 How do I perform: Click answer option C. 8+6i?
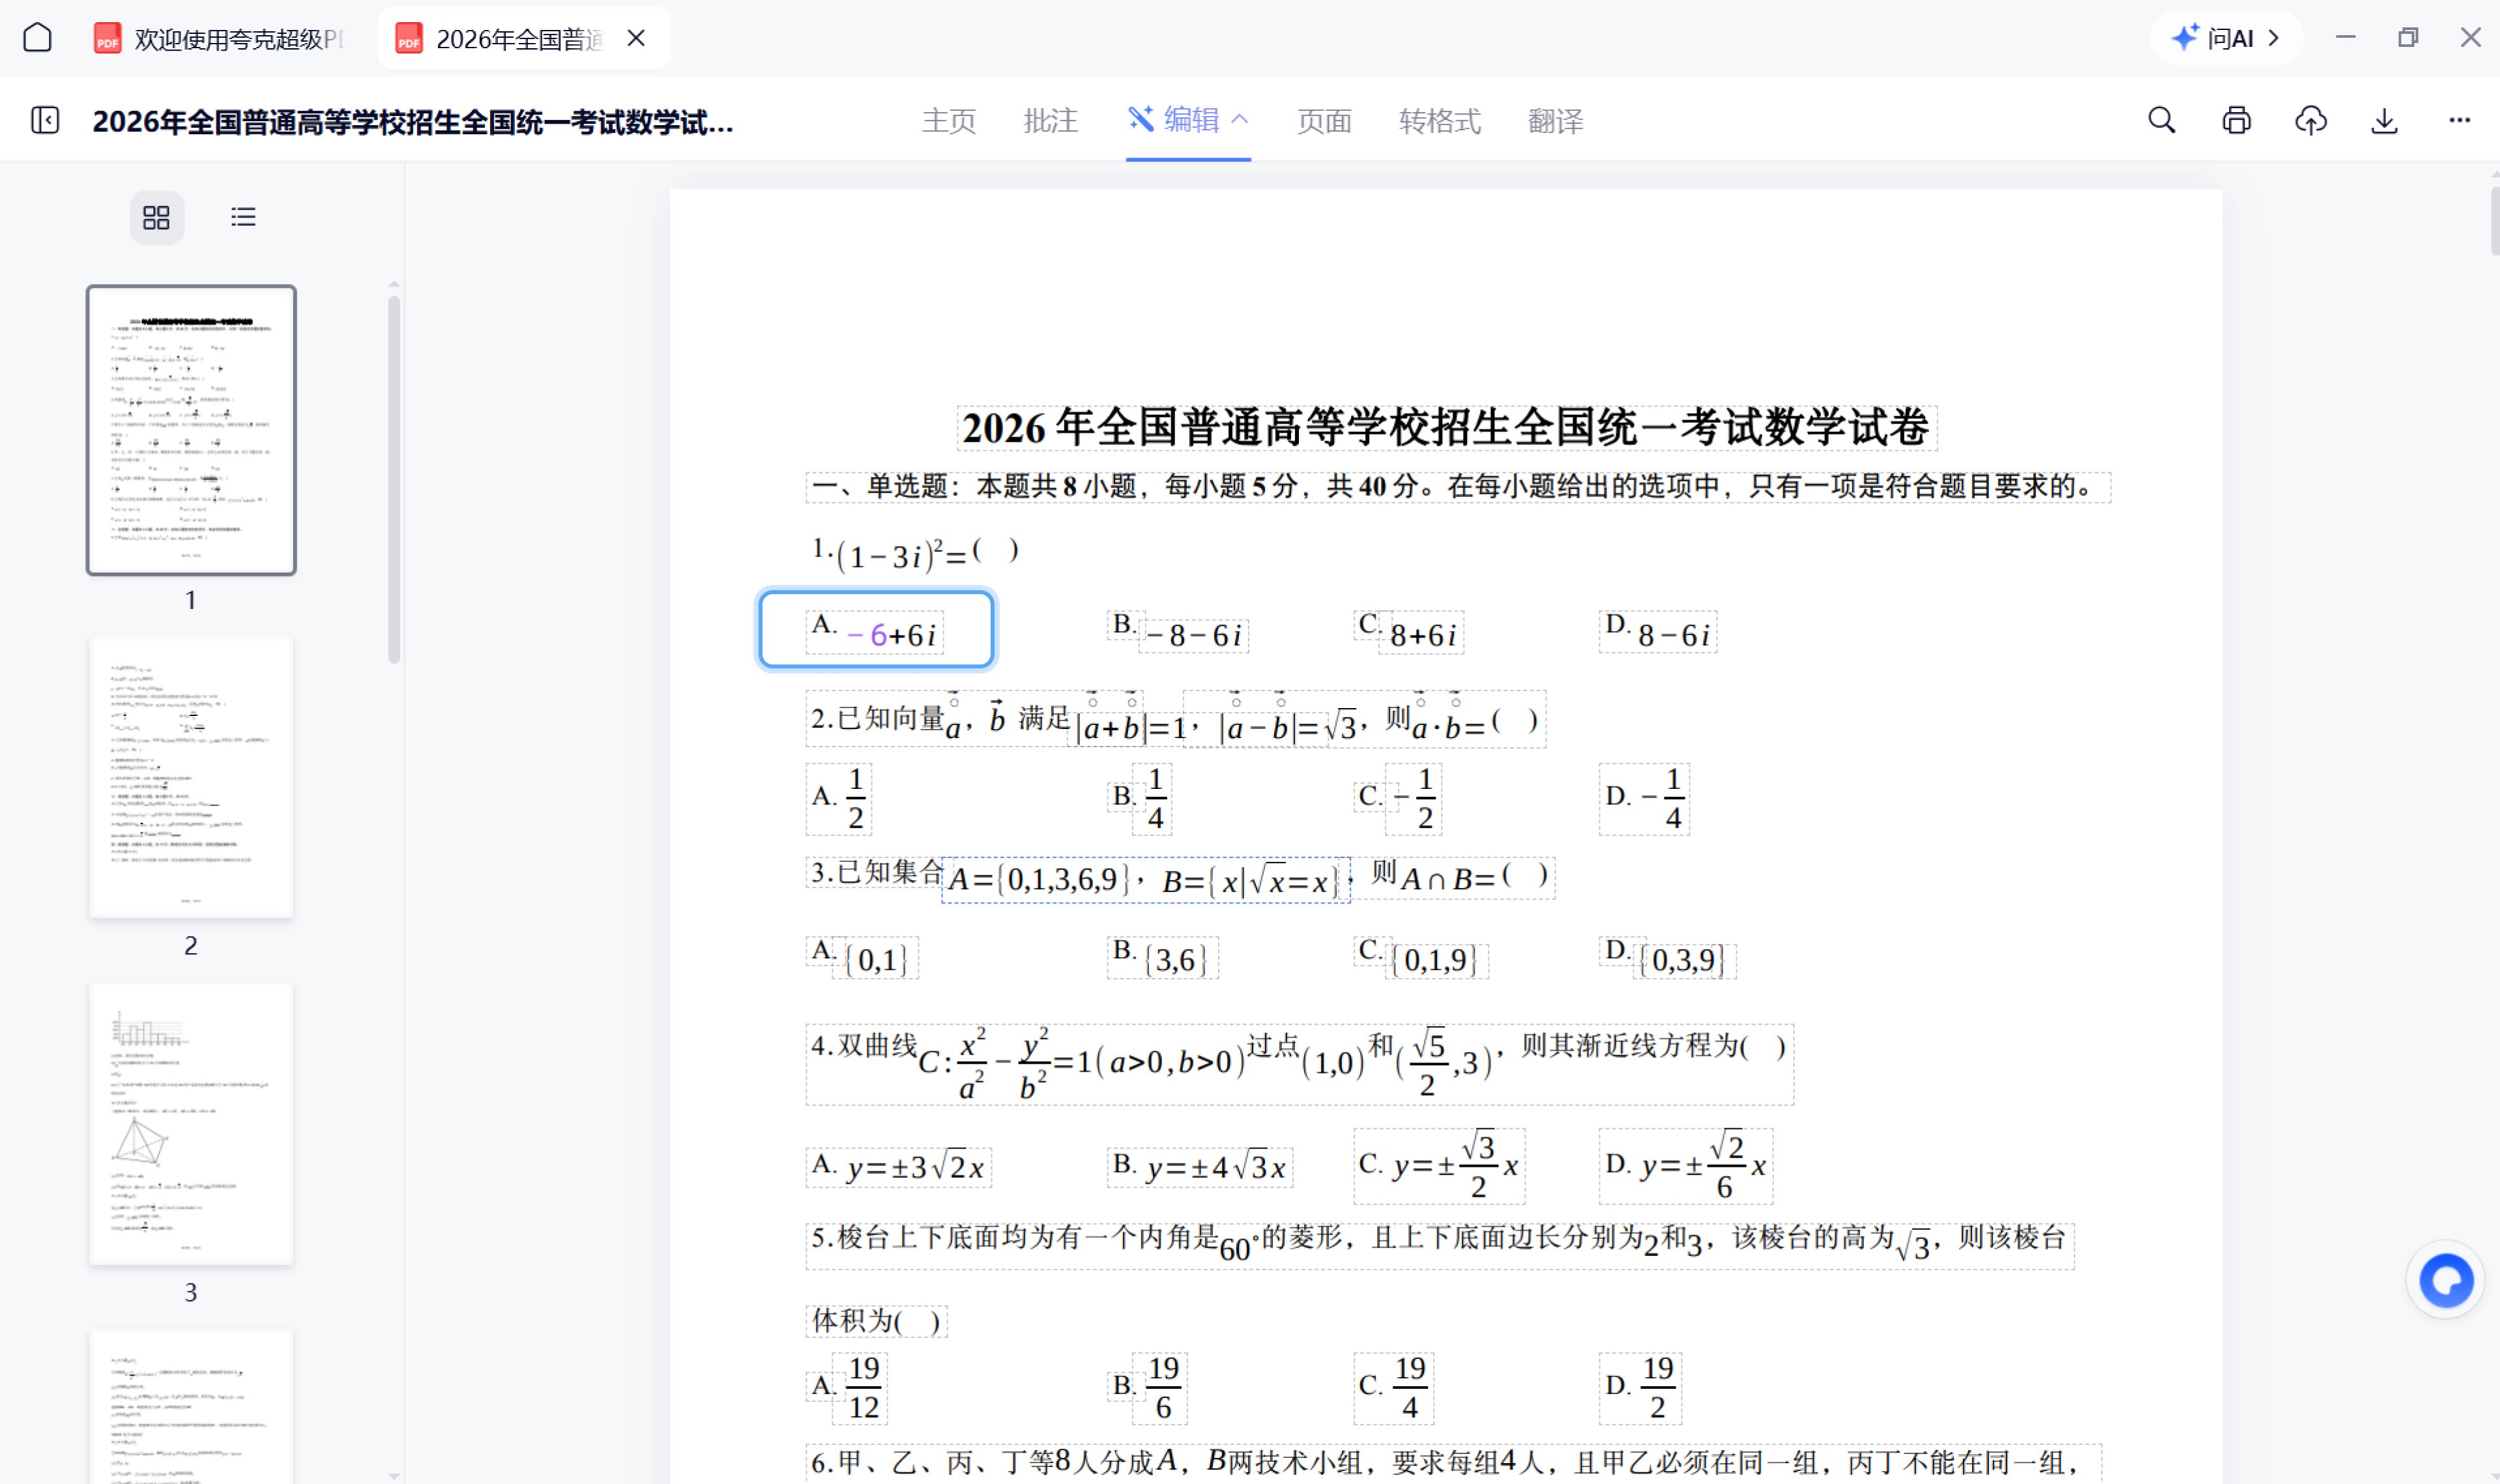1408,632
